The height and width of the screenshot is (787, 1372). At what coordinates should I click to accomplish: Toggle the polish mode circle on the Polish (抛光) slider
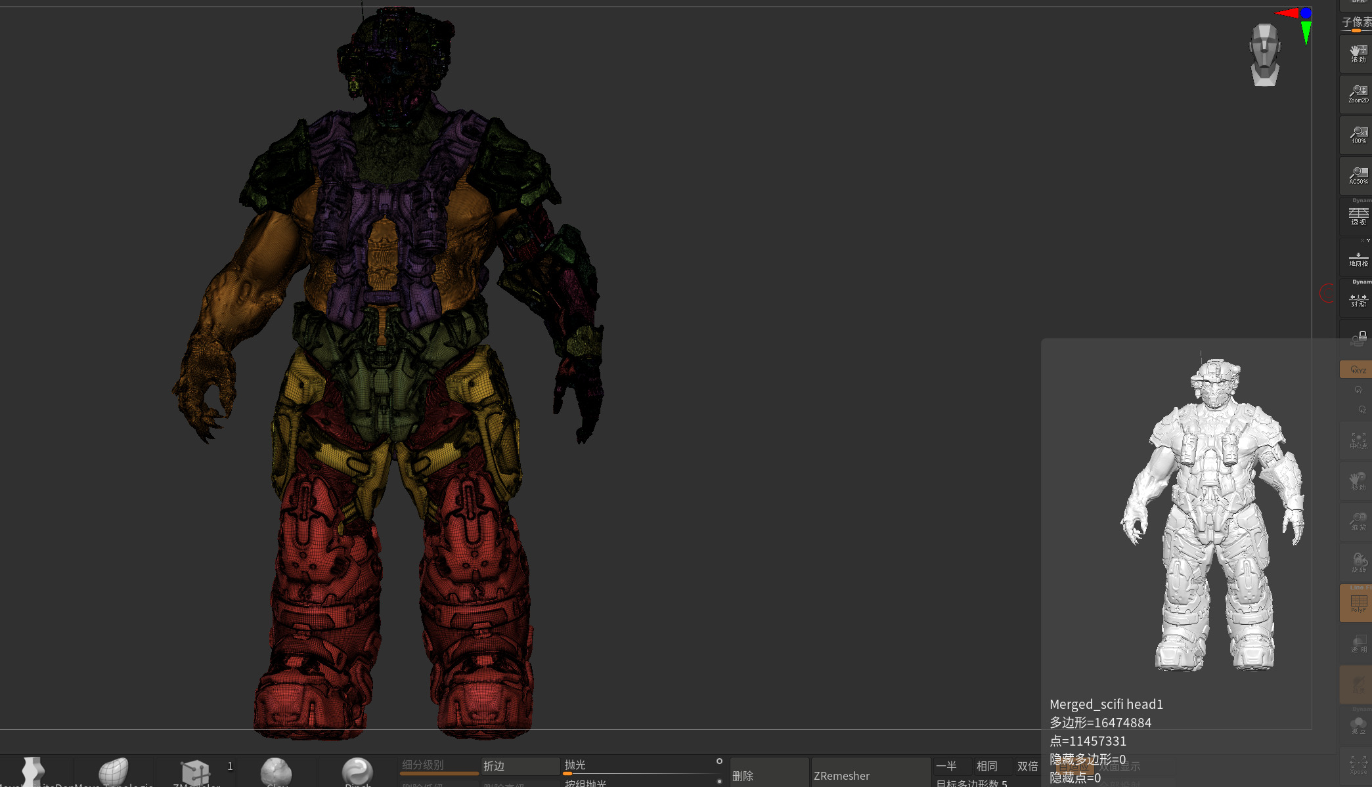pos(719,761)
